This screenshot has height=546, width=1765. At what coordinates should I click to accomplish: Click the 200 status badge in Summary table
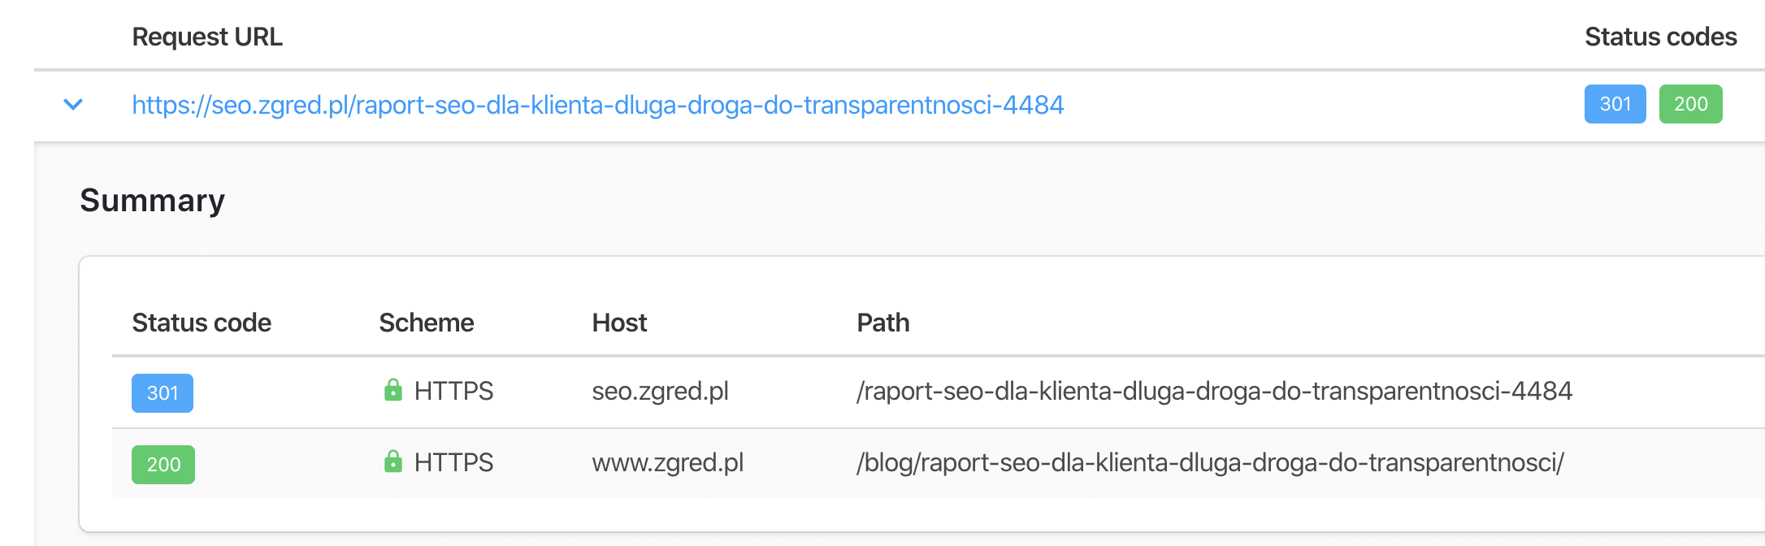tap(163, 465)
